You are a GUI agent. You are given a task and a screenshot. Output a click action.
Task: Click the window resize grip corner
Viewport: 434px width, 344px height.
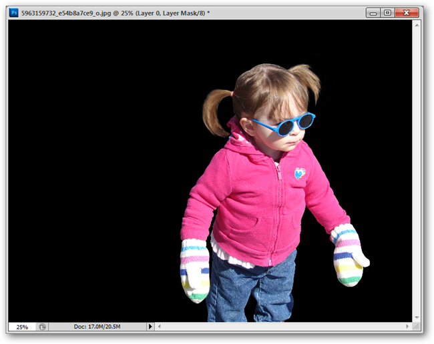416,326
